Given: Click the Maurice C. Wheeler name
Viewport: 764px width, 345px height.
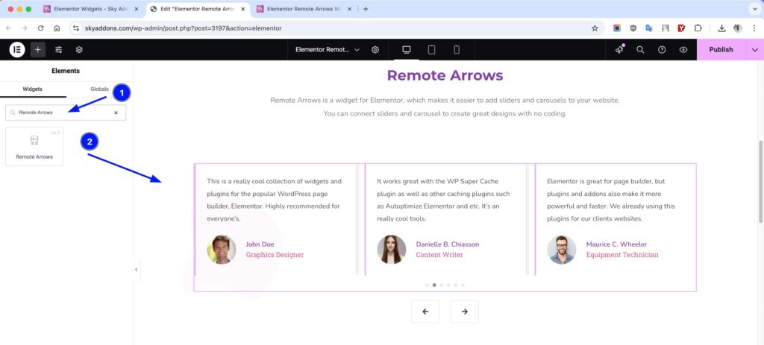Looking at the screenshot, I should [x=616, y=244].
